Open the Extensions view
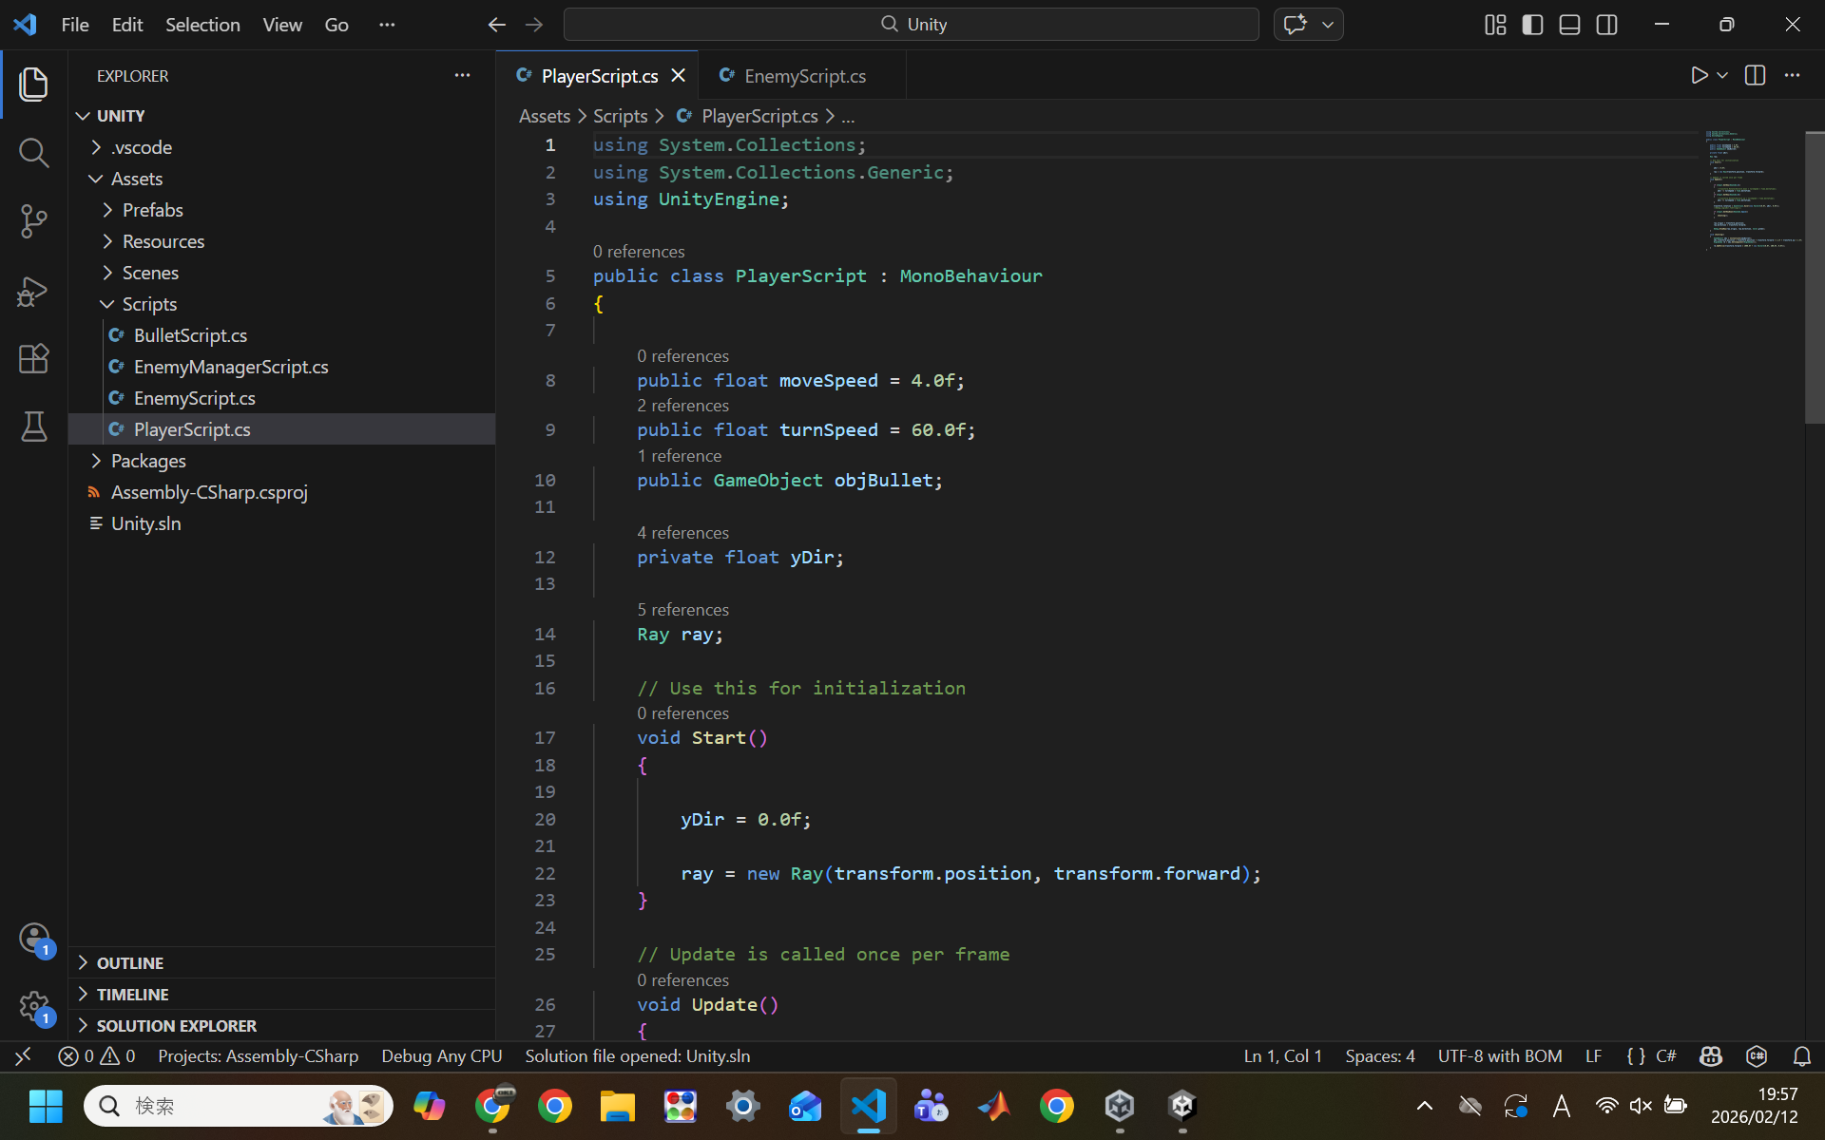This screenshot has height=1140, width=1825. tap(33, 359)
